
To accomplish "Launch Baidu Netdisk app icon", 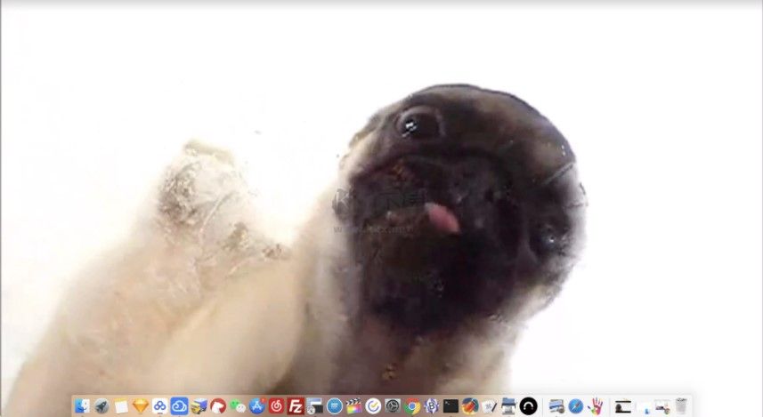I will (160, 406).
